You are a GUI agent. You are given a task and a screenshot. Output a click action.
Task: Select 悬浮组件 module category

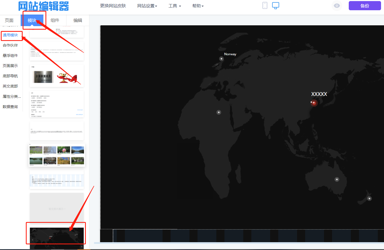click(10, 55)
